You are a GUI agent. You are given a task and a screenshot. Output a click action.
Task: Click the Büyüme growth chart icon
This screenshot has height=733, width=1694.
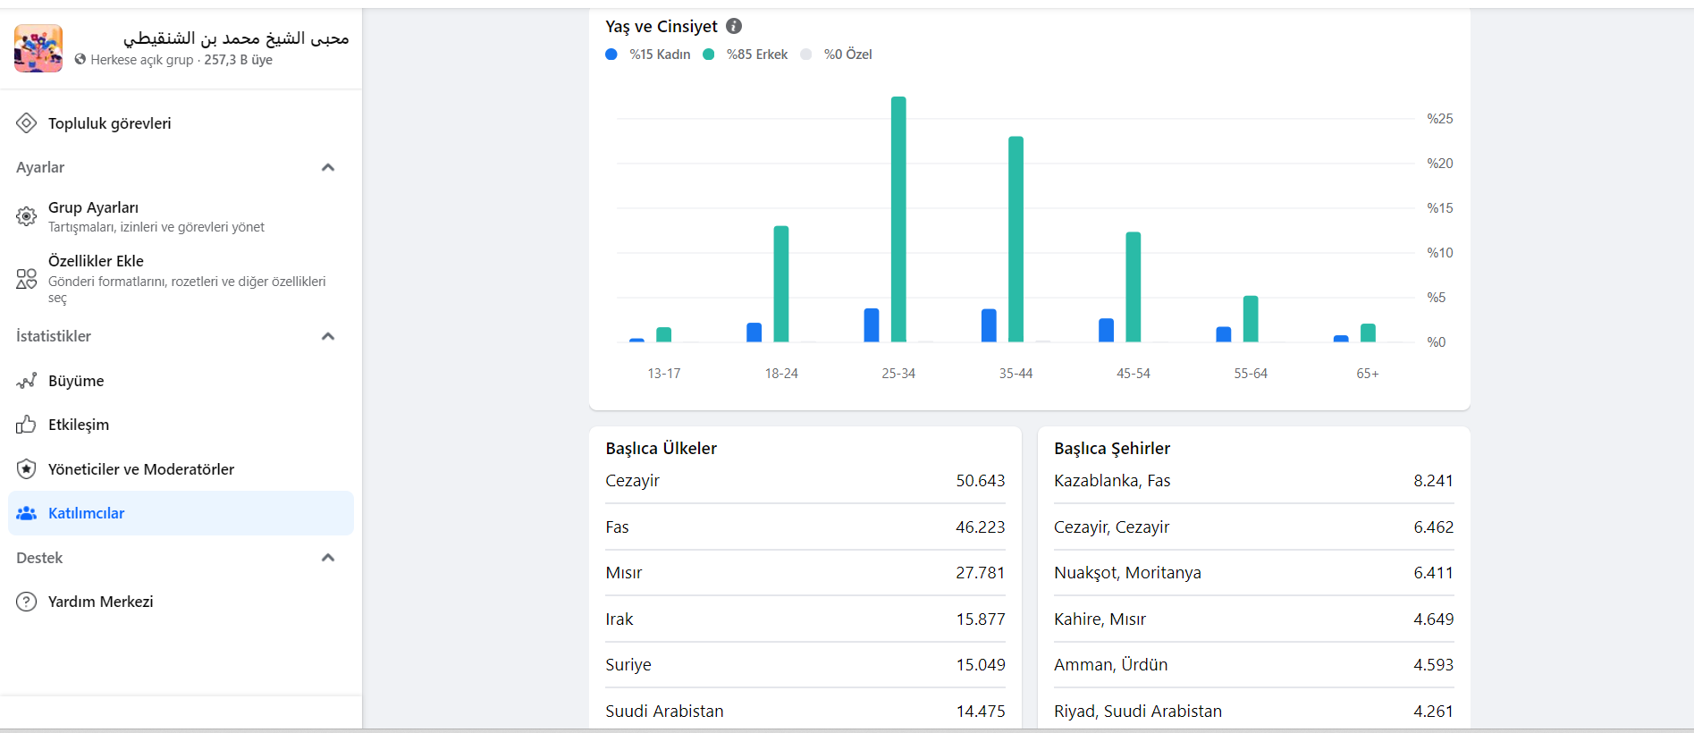27,381
